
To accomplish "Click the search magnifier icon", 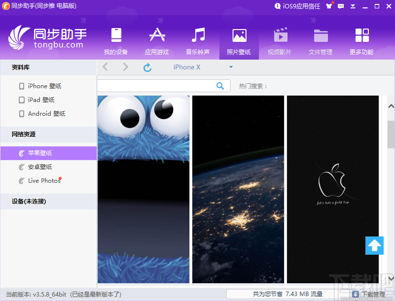I will 220,86.
